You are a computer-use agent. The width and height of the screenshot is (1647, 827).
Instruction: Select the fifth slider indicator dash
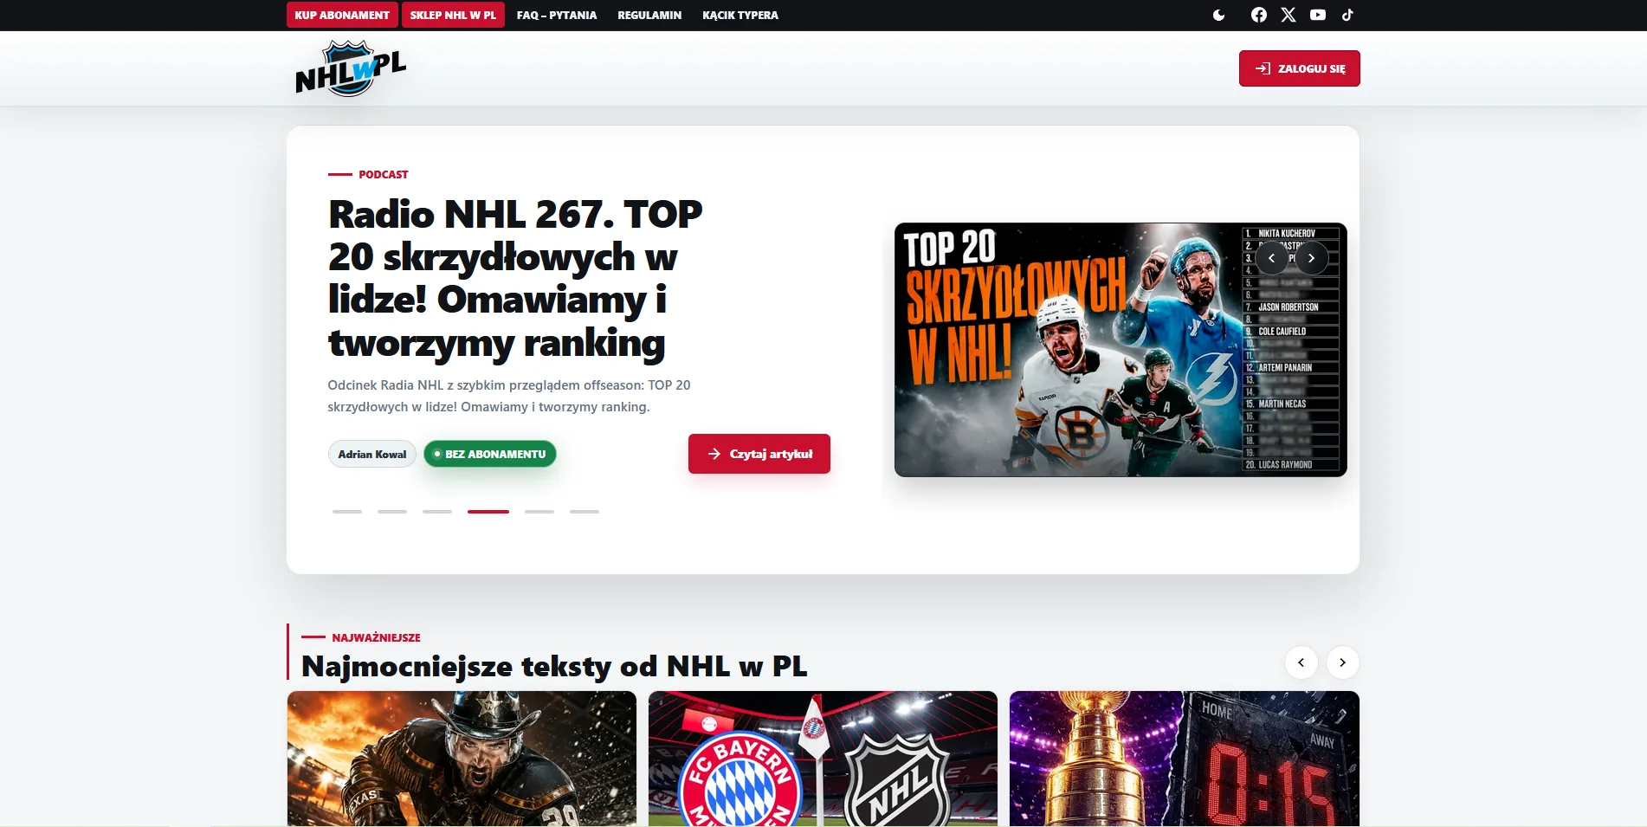tap(539, 512)
